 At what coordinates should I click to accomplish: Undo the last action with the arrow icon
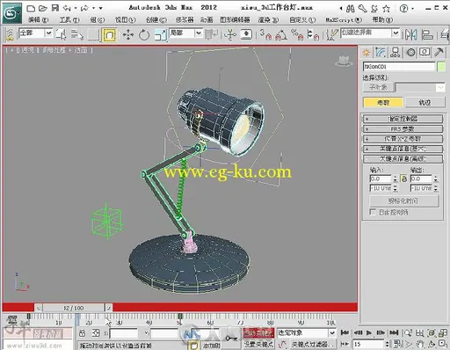(67, 8)
